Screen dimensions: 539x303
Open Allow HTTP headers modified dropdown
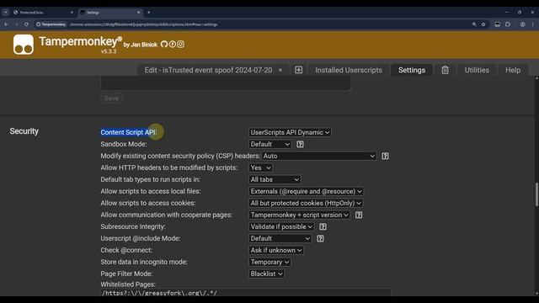tap(260, 167)
